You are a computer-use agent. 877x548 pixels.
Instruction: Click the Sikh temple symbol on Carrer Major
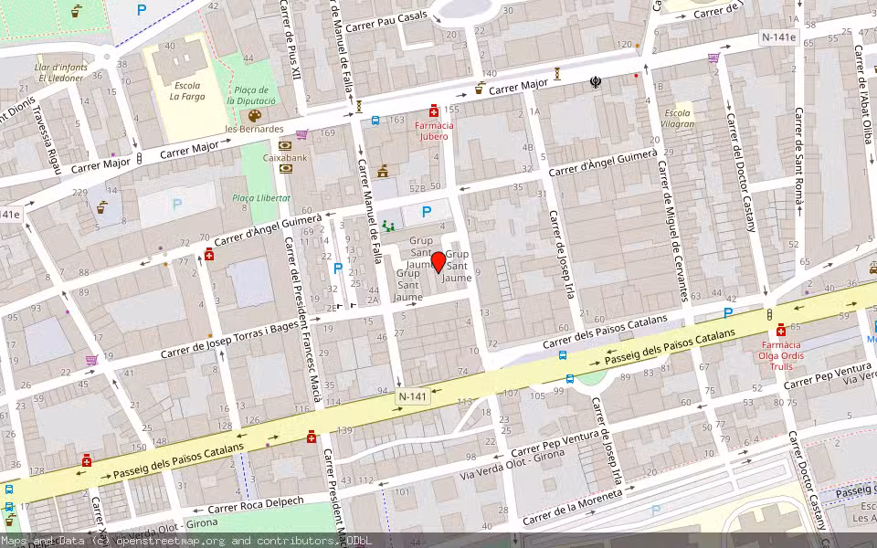596,82
